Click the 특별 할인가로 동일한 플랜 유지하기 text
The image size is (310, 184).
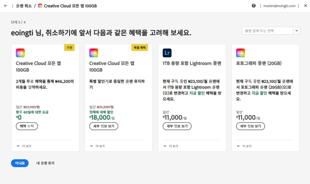(x=117, y=84)
